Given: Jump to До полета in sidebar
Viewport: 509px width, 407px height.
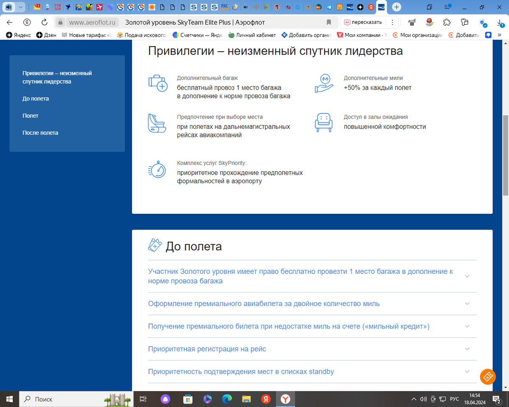Looking at the screenshot, I should [x=36, y=98].
